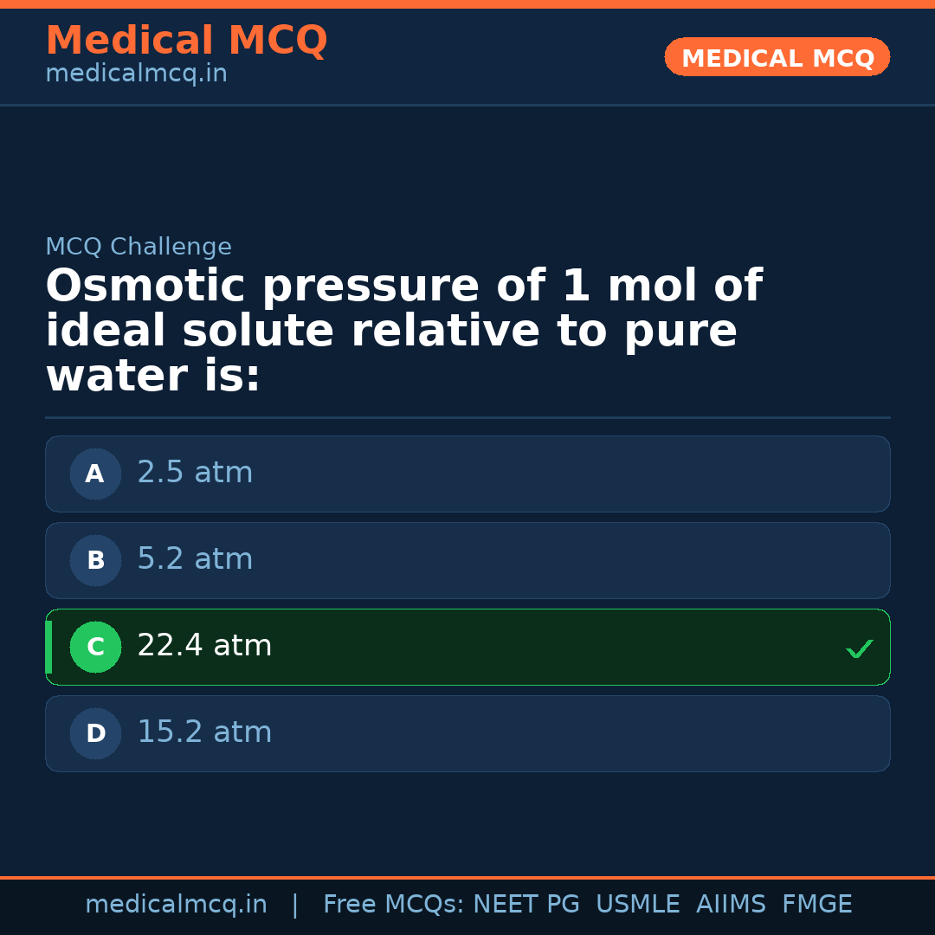Click the green checkmark on option C

858,648
